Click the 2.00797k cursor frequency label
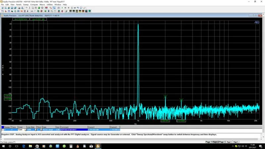 point(165,121)
